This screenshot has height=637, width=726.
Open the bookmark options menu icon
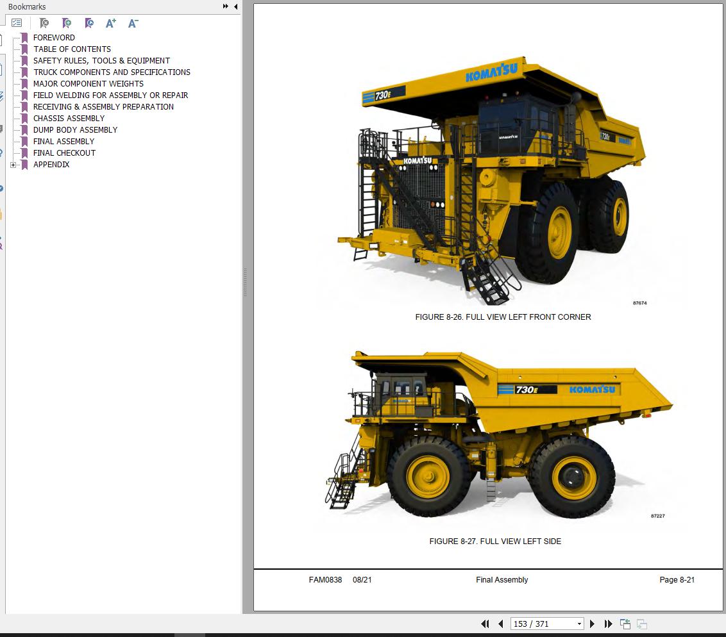click(17, 22)
